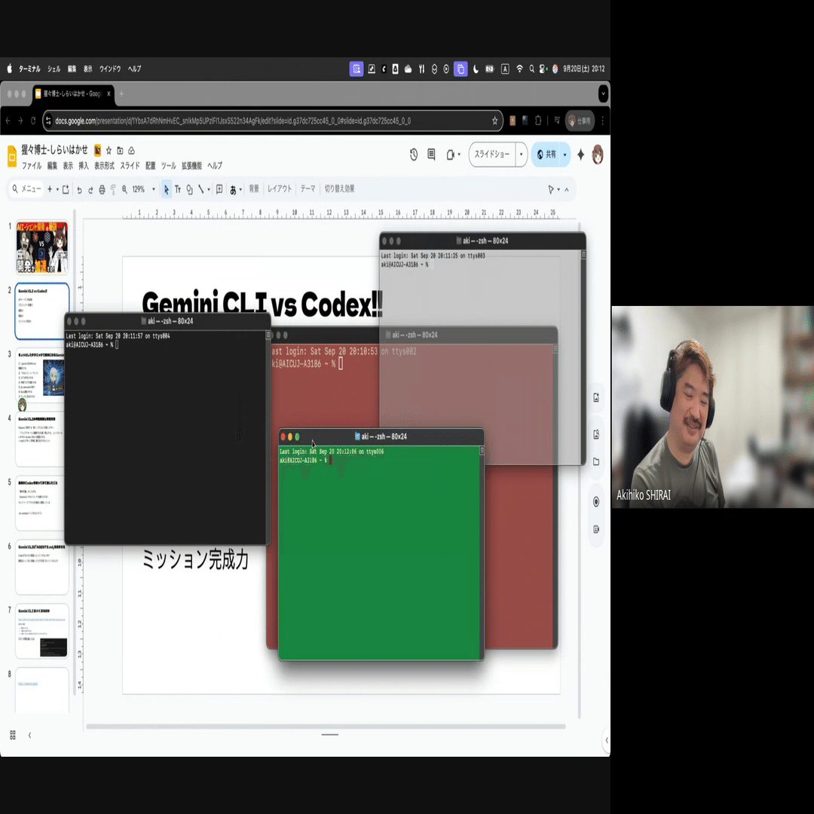Expand line tool dropdown arrow
Screen dimensions: 814x814
(209, 189)
